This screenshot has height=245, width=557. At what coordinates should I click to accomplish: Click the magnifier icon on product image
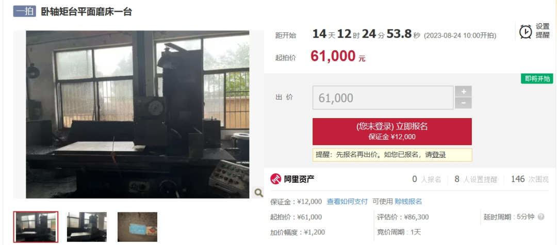coord(258,193)
